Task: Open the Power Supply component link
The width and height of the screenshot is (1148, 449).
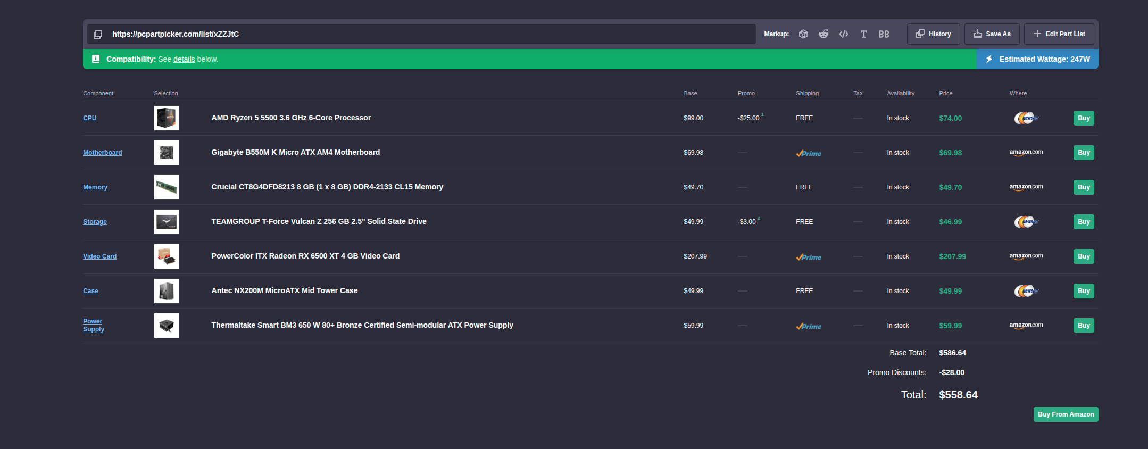Action: point(94,325)
